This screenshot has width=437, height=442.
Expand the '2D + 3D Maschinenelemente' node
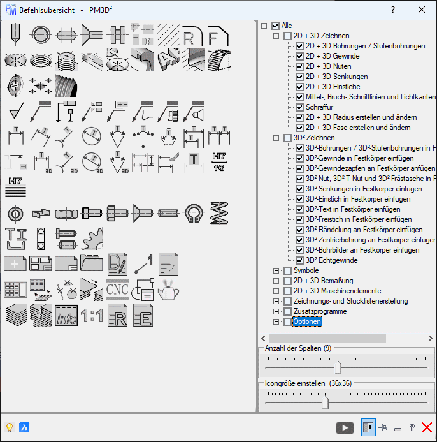[x=276, y=291]
